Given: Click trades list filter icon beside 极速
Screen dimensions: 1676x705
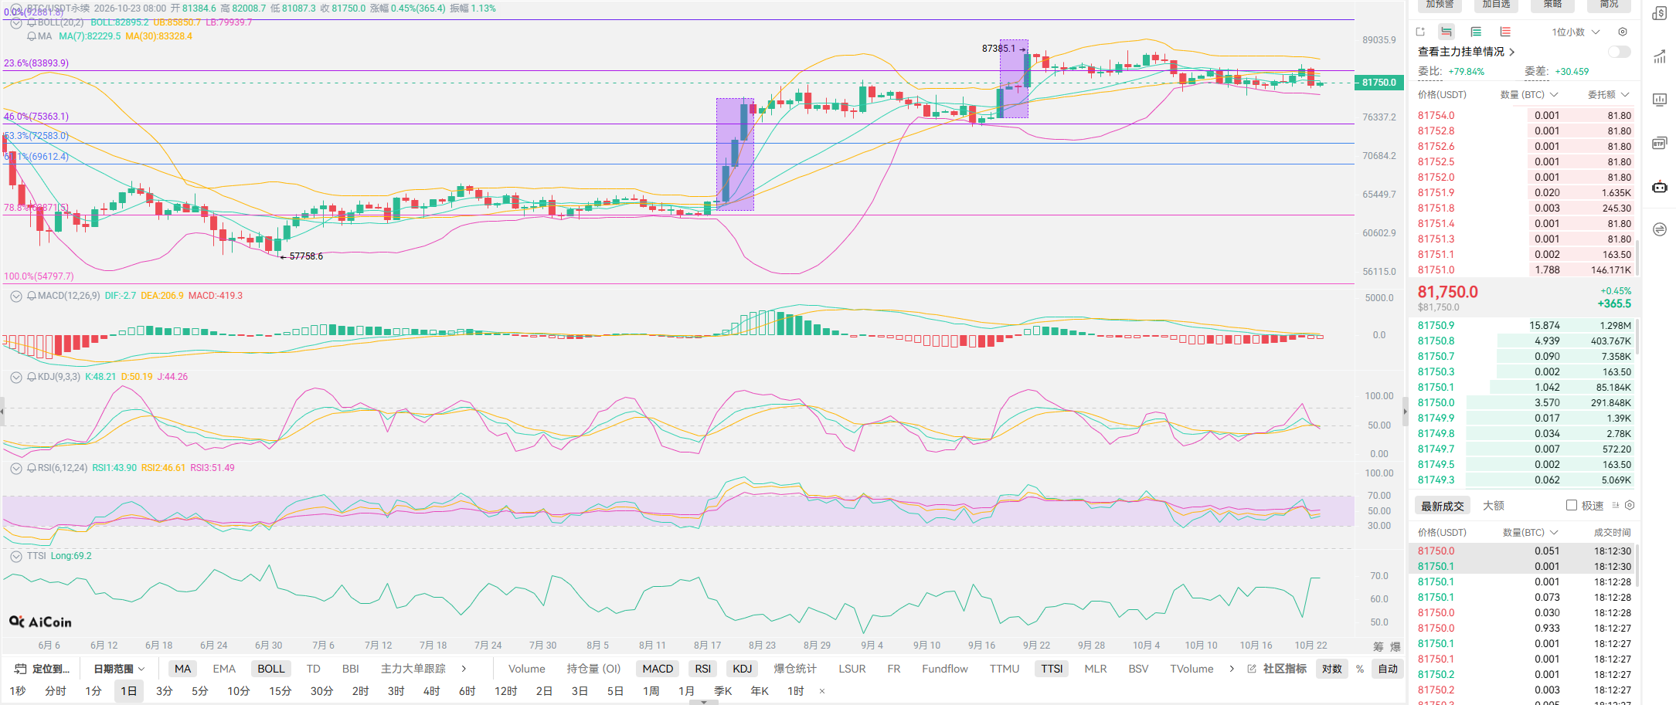Looking at the screenshot, I should 1615,505.
